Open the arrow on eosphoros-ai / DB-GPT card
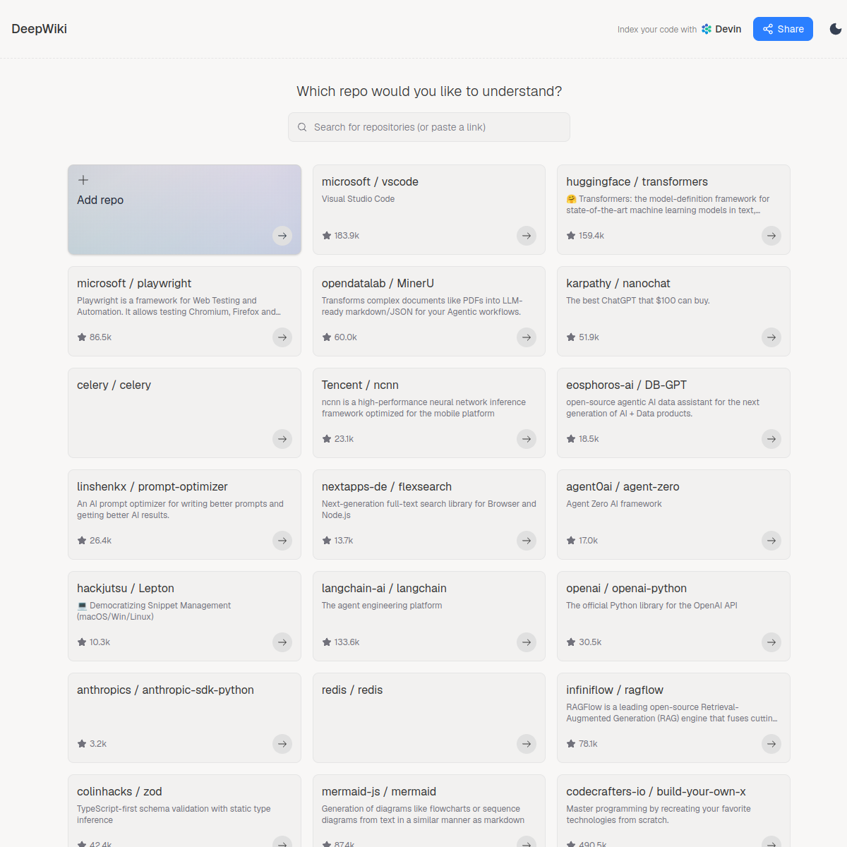847x847 pixels. pyautogui.click(x=771, y=439)
